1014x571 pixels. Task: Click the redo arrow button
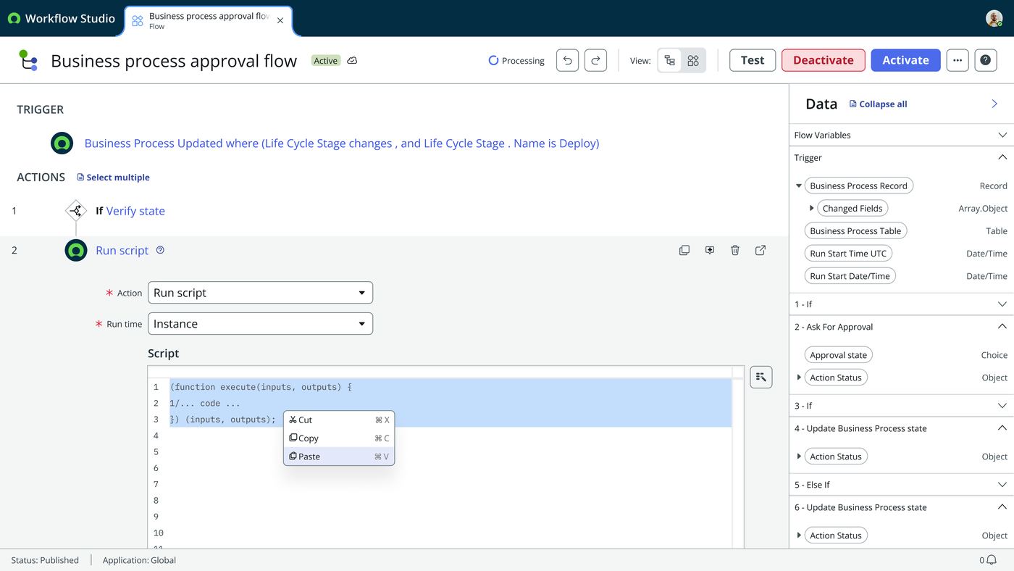[x=595, y=60]
